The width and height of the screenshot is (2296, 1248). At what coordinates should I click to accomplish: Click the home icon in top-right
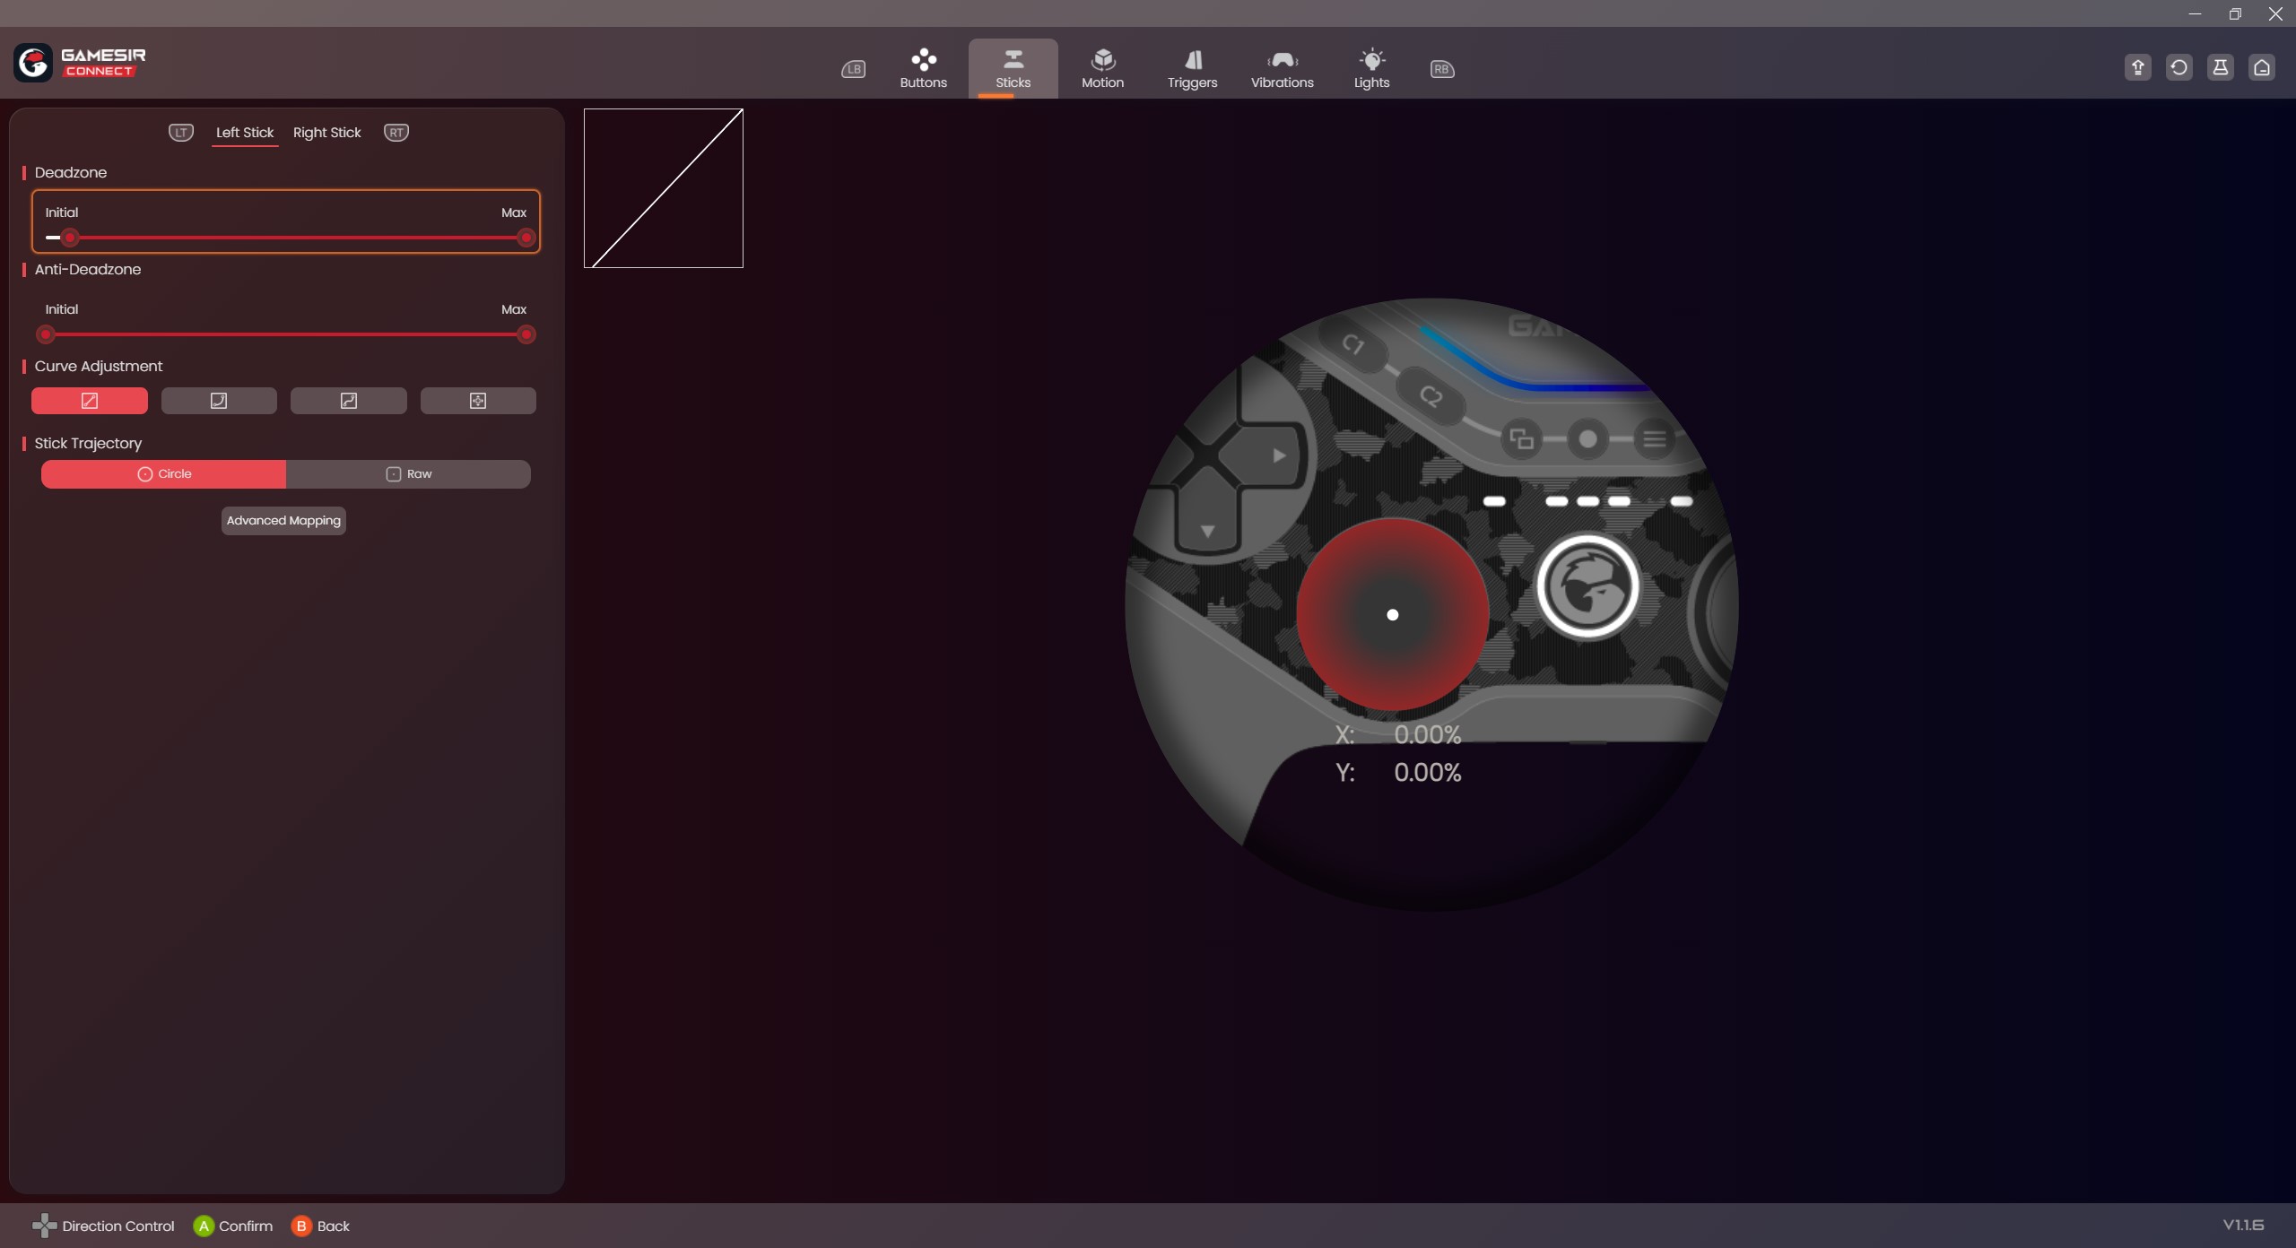click(2261, 67)
